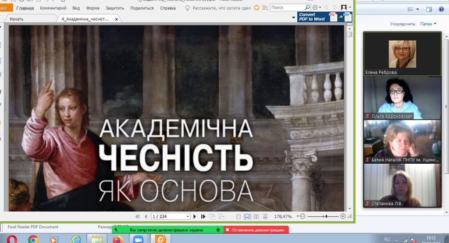Close the 4_Академічна_чесність document tab
Viewport: 449px width, 243px height.
pos(116,19)
